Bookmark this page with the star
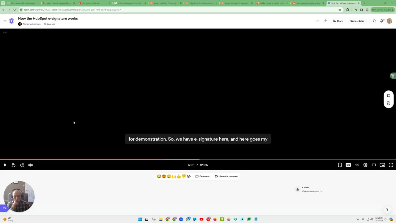This screenshot has height=223, width=396. pyautogui.click(x=340, y=10)
